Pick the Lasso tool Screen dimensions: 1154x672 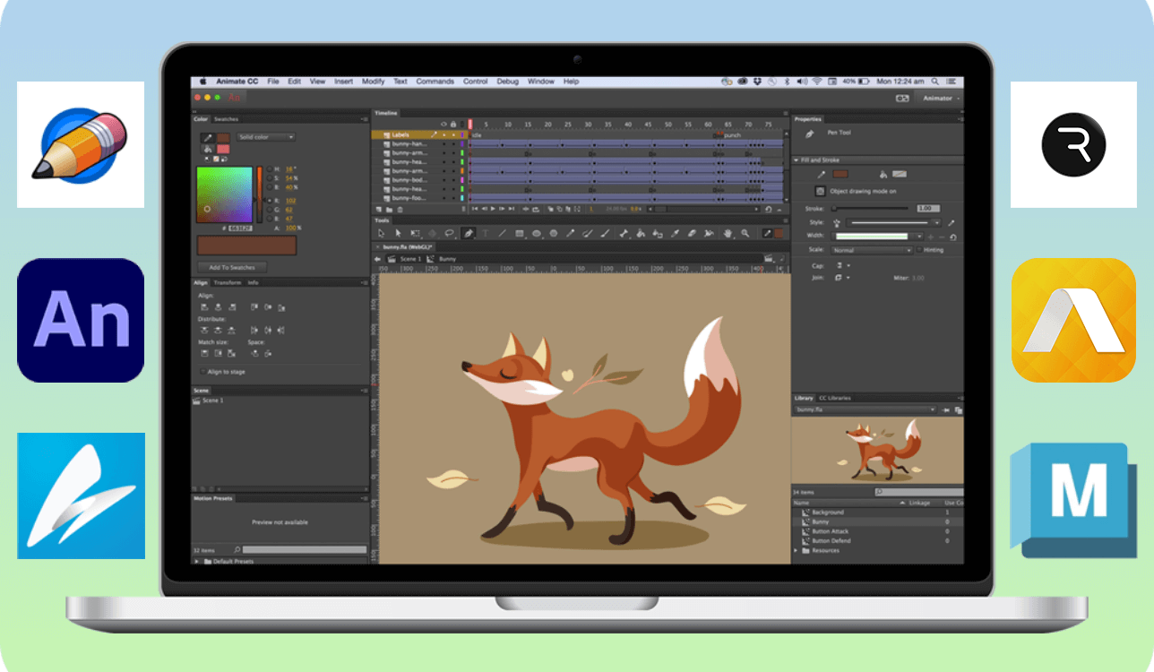click(x=449, y=233)
